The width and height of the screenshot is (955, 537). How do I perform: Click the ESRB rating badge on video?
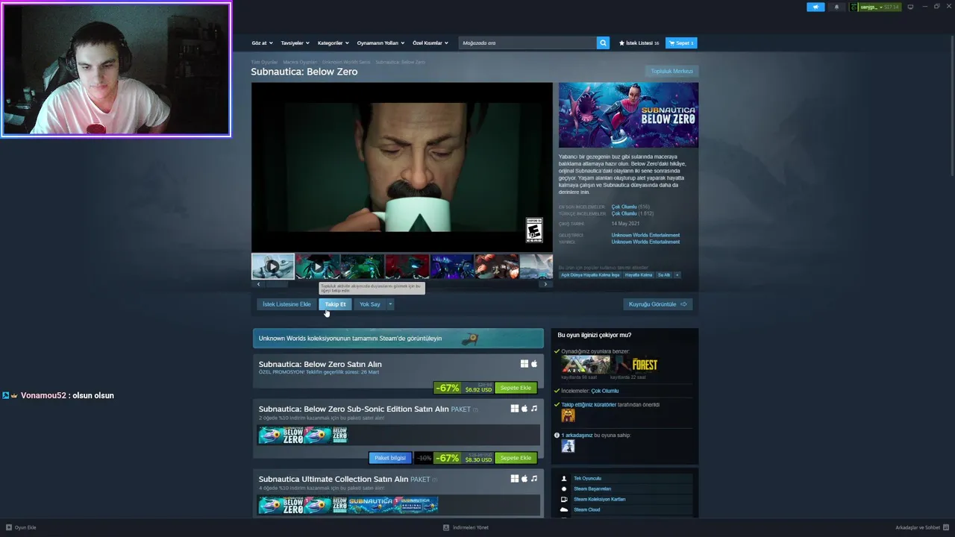[x=534, y=230]
